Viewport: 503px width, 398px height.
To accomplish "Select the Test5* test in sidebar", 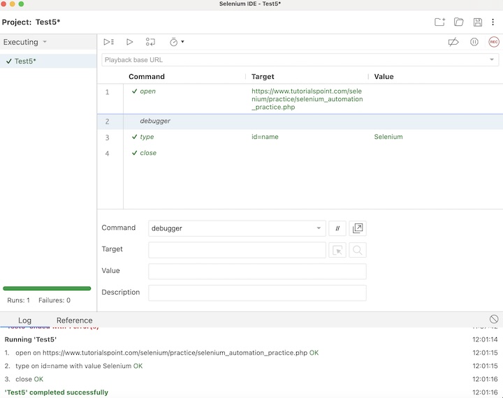I will (26, 61).
